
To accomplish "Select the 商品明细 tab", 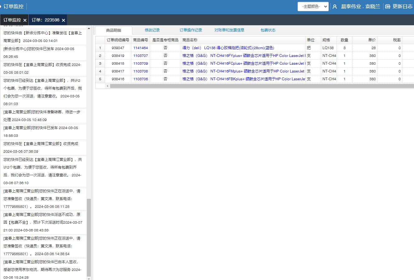I will click(x=114, y=30).
